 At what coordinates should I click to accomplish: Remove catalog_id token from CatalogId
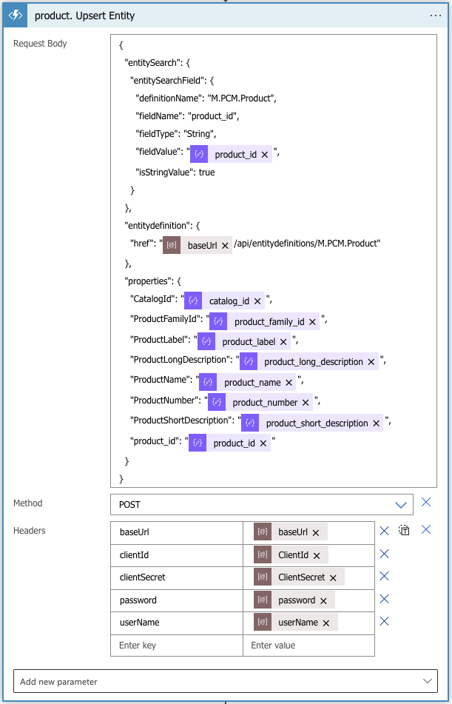pos(257,301)
